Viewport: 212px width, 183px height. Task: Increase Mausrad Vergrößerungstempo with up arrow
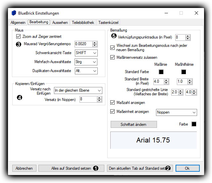(x=95, y=43)
